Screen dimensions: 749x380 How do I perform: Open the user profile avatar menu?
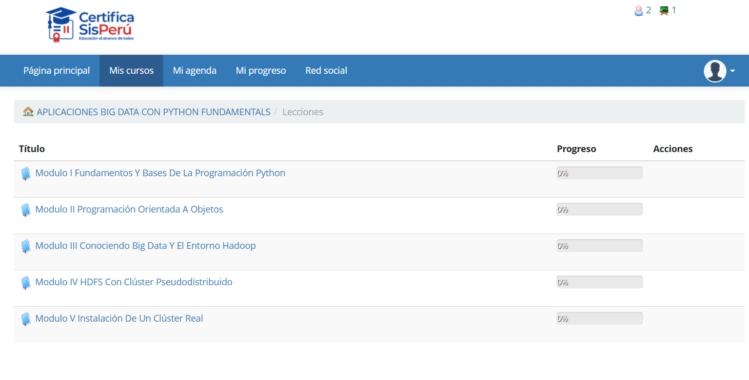click(715, 71)
